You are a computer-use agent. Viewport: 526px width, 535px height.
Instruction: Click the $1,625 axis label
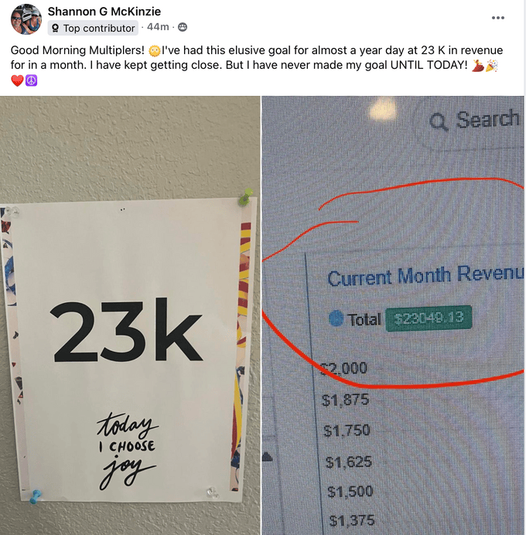pyautogui.click(x=349, y=462)
